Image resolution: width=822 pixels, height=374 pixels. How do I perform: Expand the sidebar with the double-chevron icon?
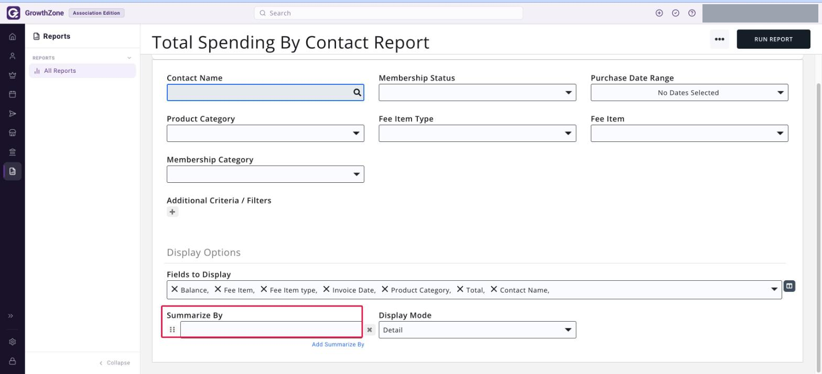click(x=10, y=316)
